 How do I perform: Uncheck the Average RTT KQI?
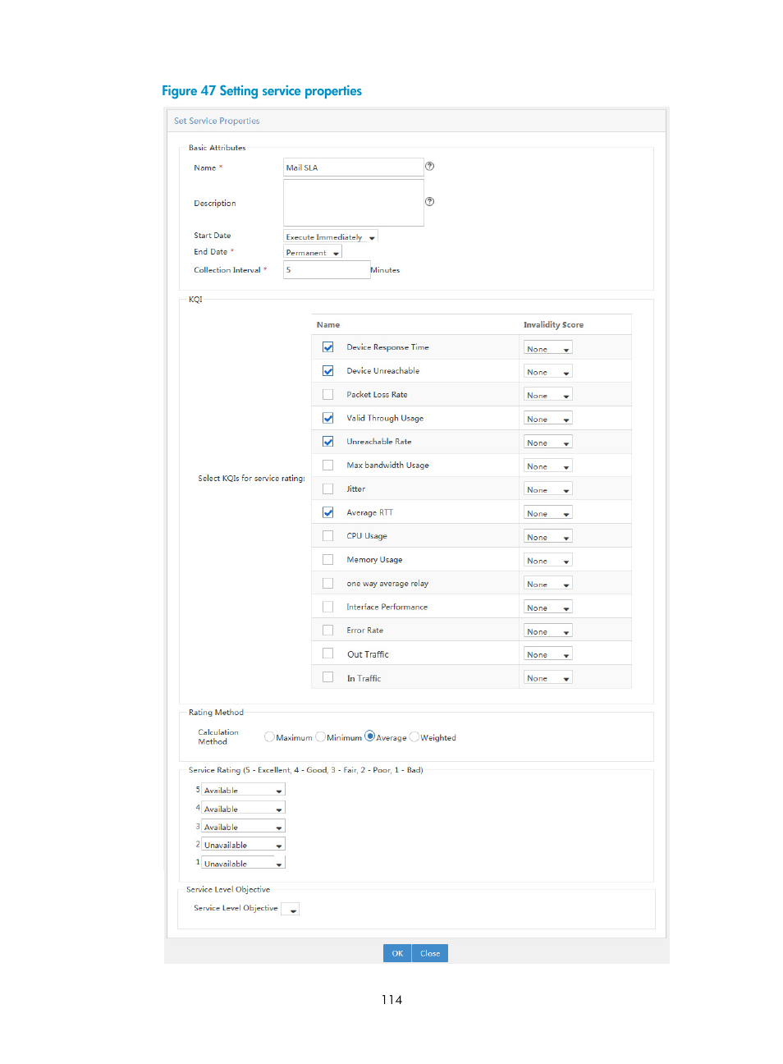pyautogui.click(x=328, y=512)
